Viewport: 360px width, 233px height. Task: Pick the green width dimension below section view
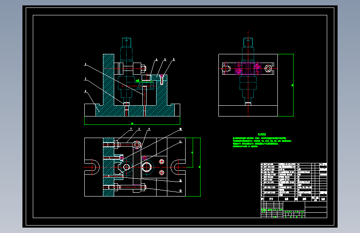(x=132, y=124)
